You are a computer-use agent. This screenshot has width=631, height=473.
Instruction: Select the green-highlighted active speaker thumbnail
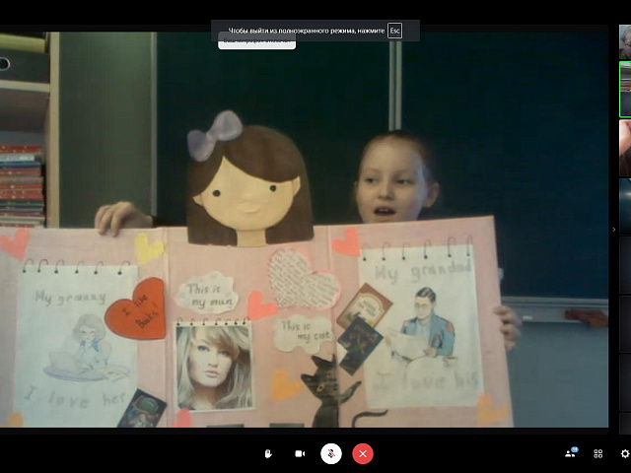625,90
